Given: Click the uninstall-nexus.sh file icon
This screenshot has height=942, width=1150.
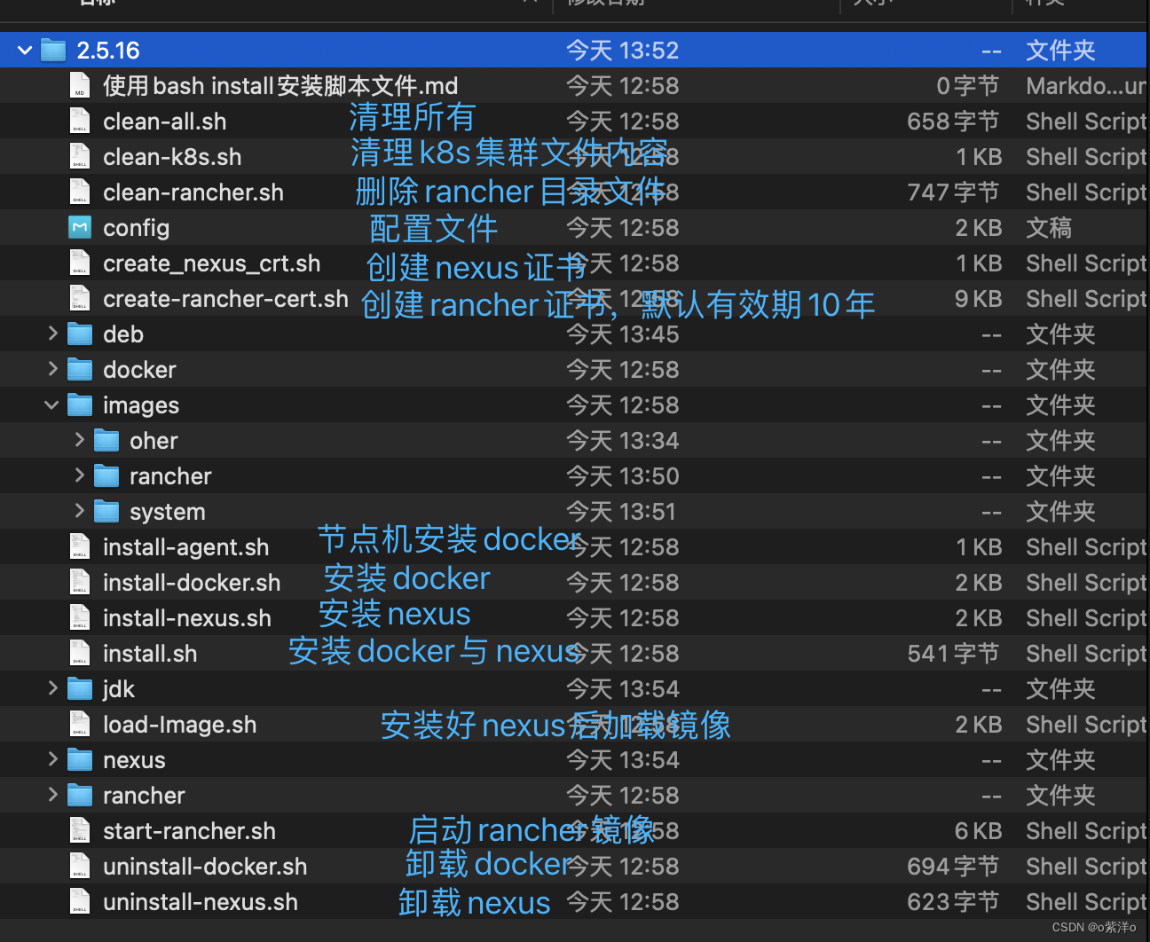Looking at the screenshot, I should coord(80,902).
